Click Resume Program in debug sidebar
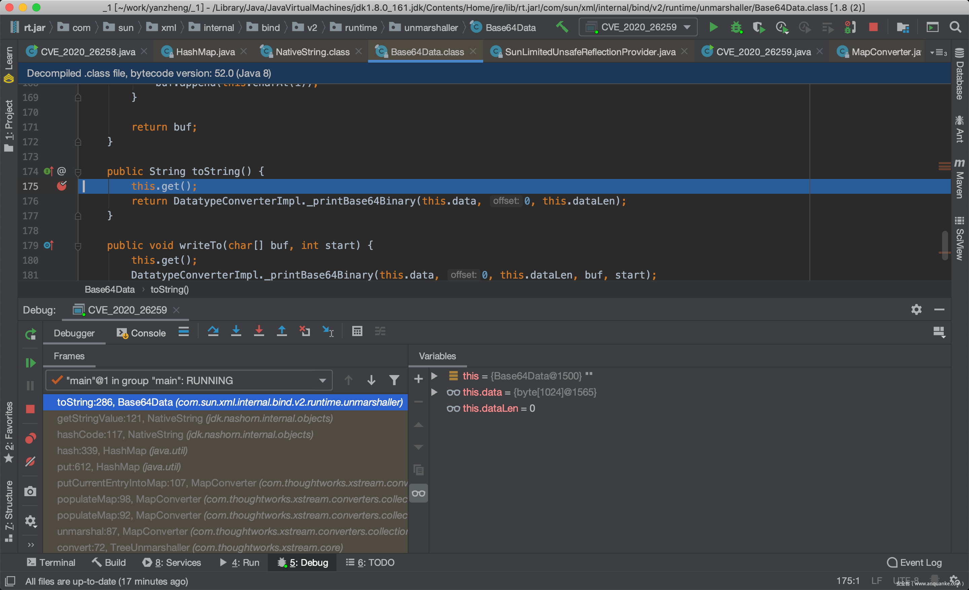 tap(30, 362)
